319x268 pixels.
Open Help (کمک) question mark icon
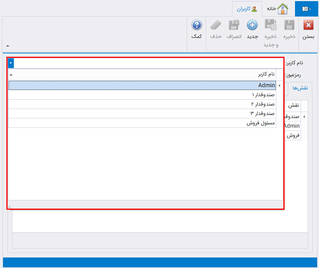(197, 26)
